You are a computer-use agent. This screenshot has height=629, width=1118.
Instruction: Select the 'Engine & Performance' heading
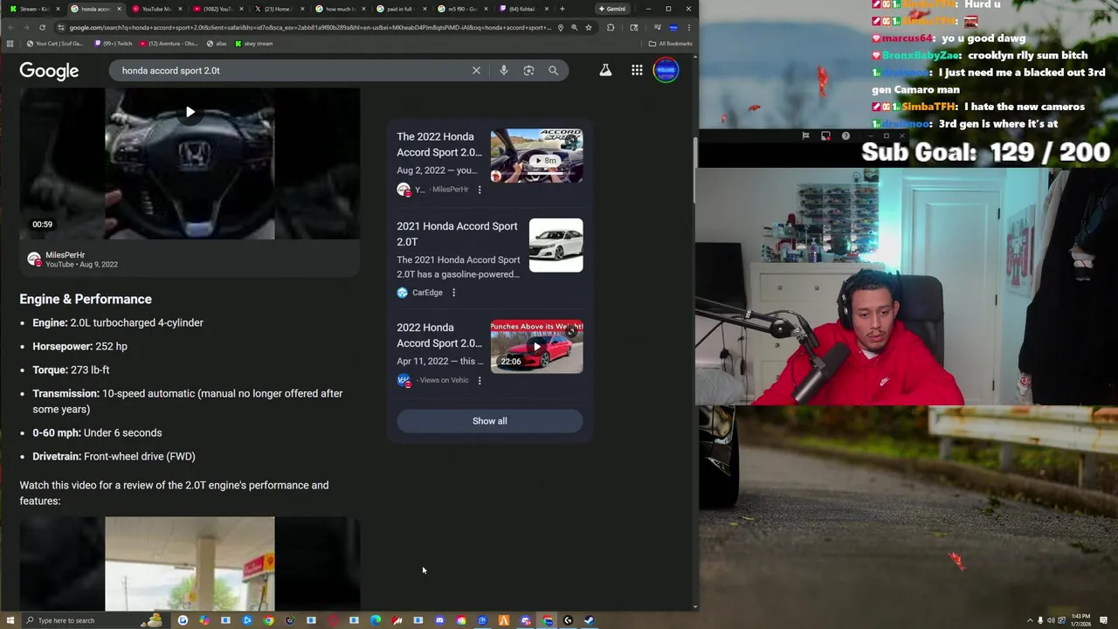[x=86, y=299]
